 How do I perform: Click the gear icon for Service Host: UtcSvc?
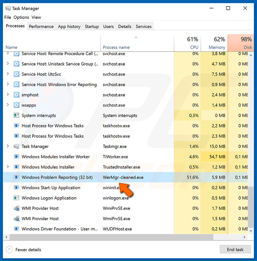16,74
